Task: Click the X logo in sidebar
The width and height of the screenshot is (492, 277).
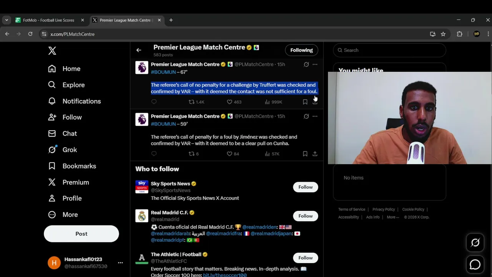Action: [52, 50]
